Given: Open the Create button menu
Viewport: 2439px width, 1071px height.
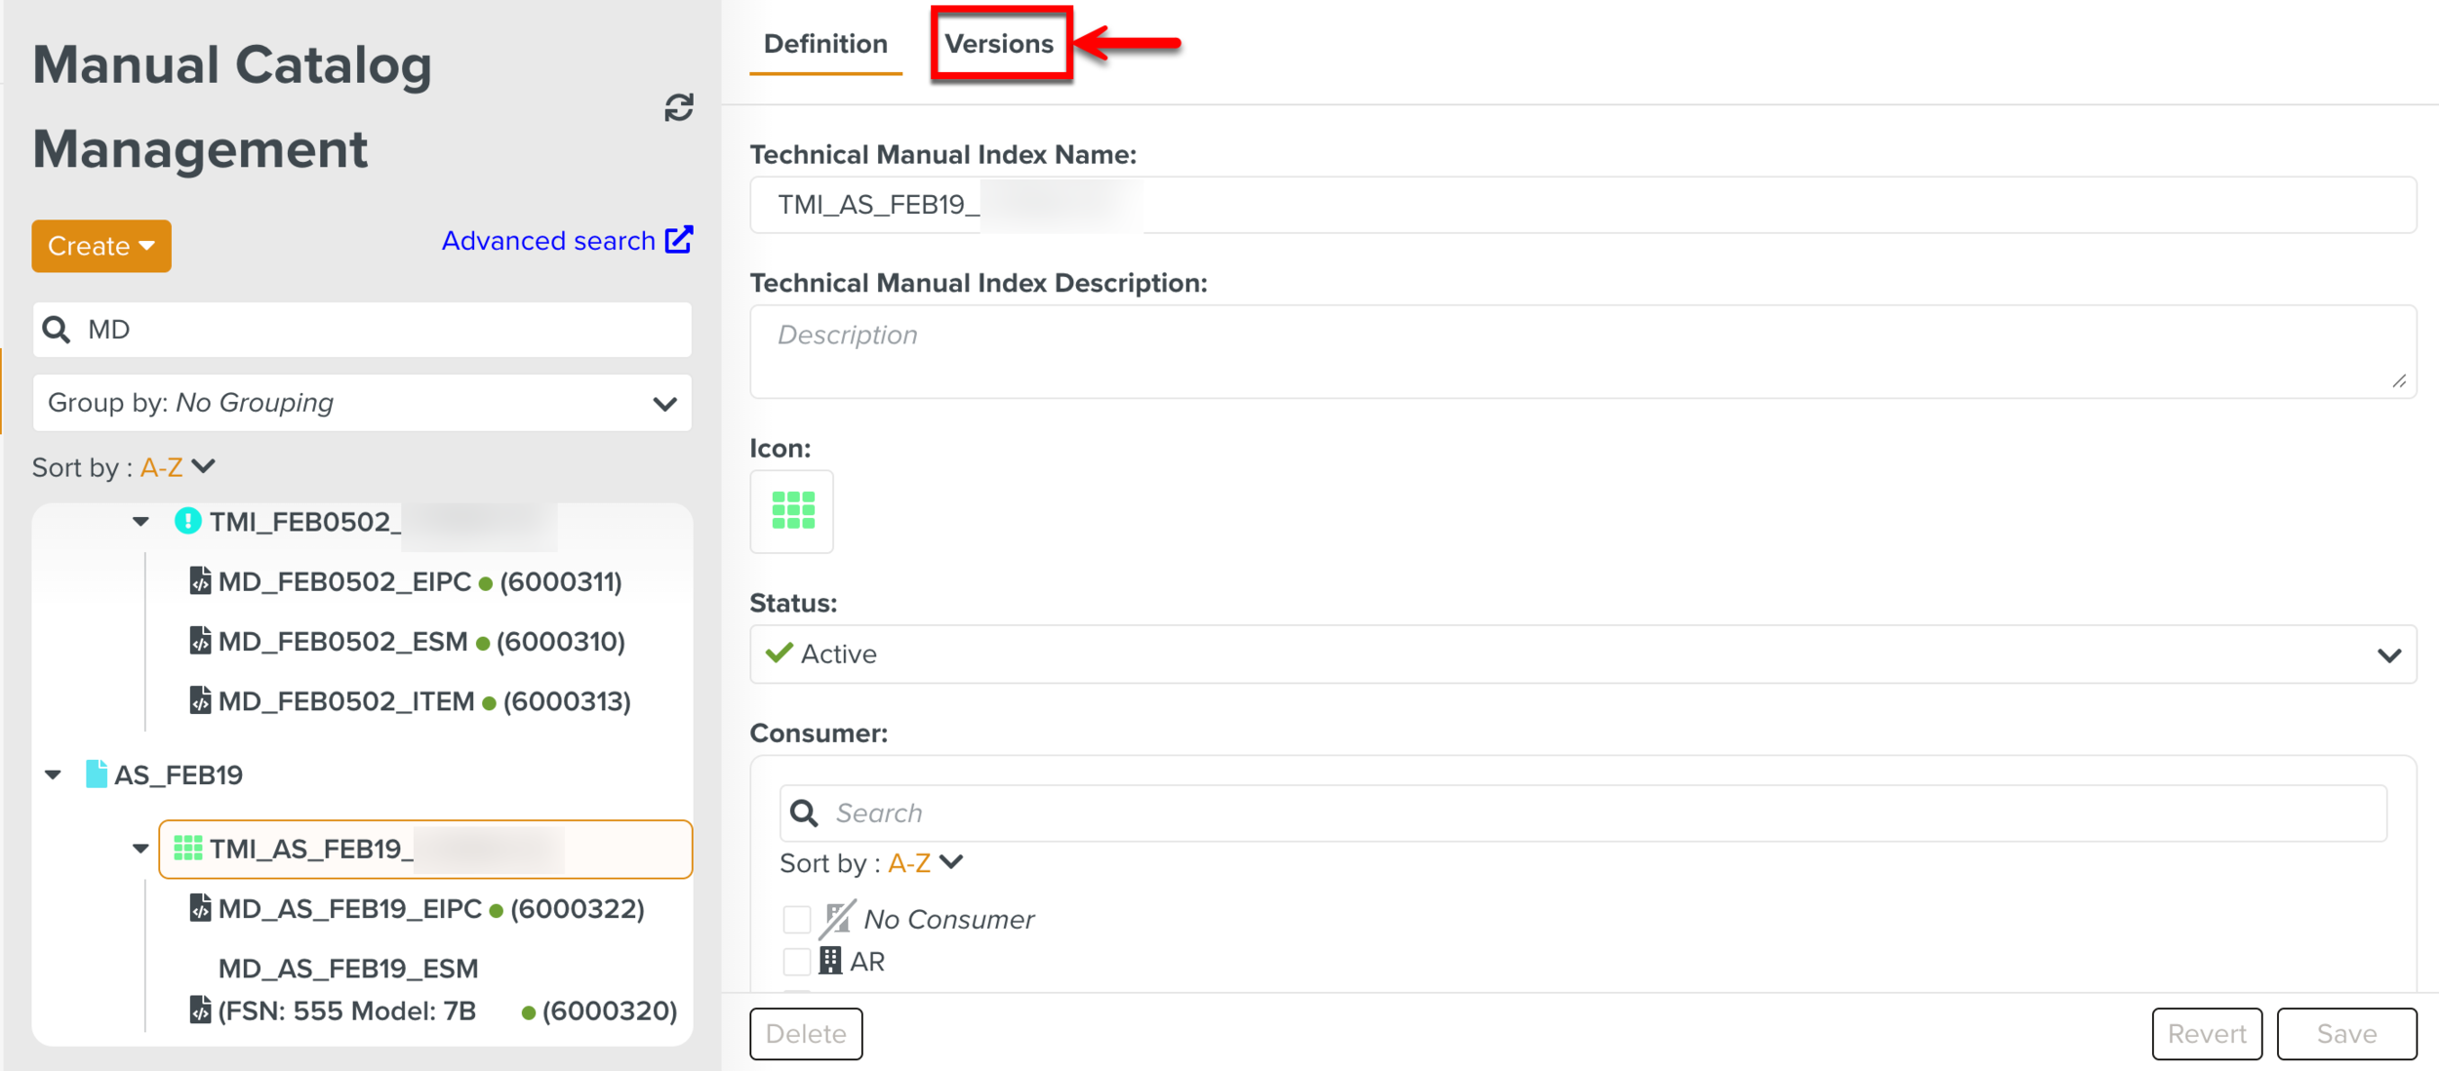Looking at the screenshot, I should (101, 246).
